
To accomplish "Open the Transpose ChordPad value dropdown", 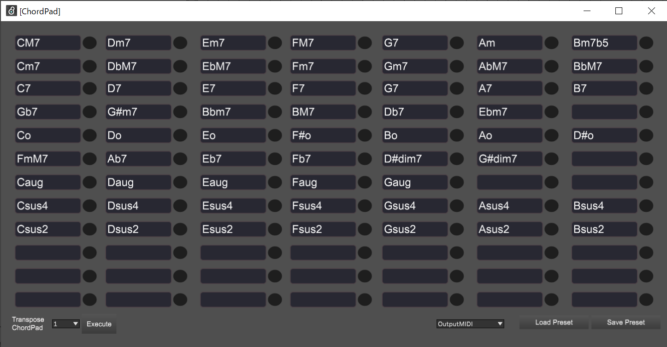I will click(66, 324).
